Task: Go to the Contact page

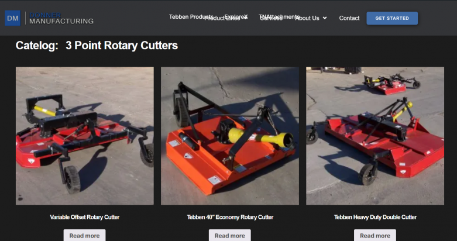Action: pyautogui.click(x=349, y=18)
